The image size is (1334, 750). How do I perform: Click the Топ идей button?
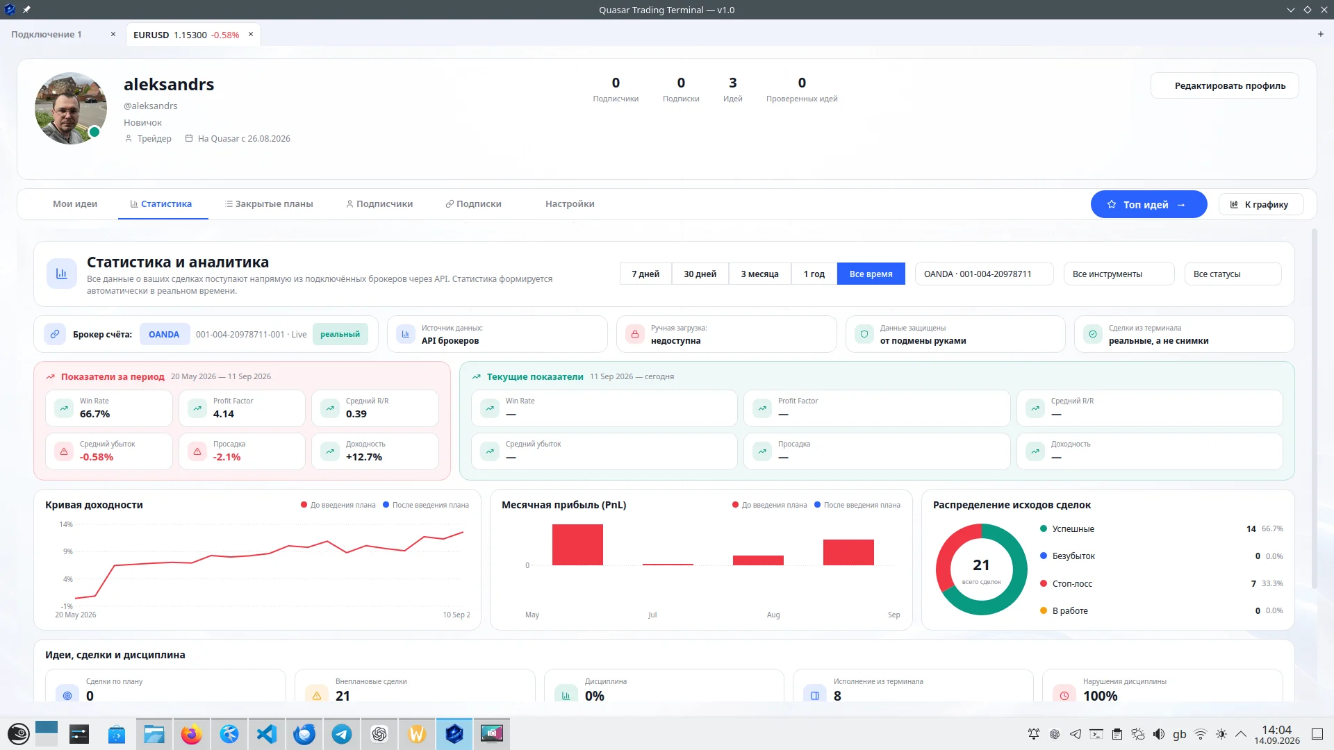pos(1149,204)
